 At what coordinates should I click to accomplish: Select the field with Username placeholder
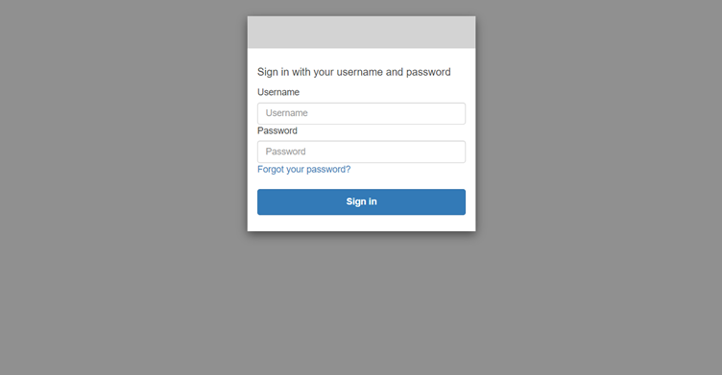[361, 113]
